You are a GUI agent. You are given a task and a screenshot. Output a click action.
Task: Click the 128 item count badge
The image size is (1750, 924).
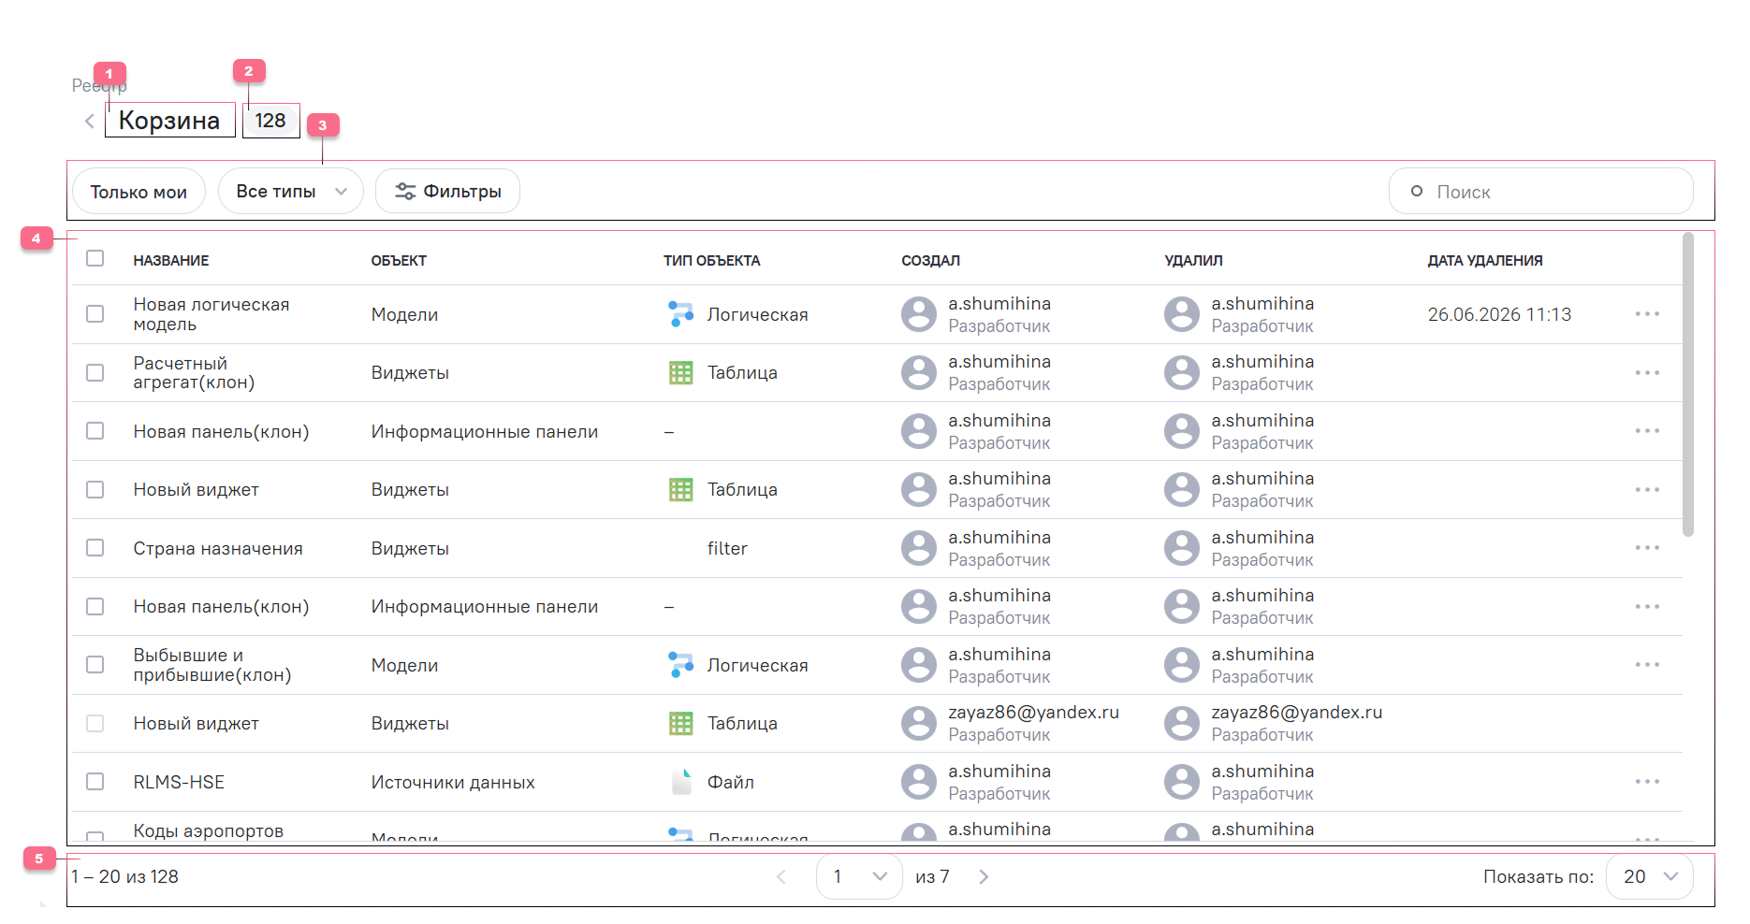(x=270, y=121)
